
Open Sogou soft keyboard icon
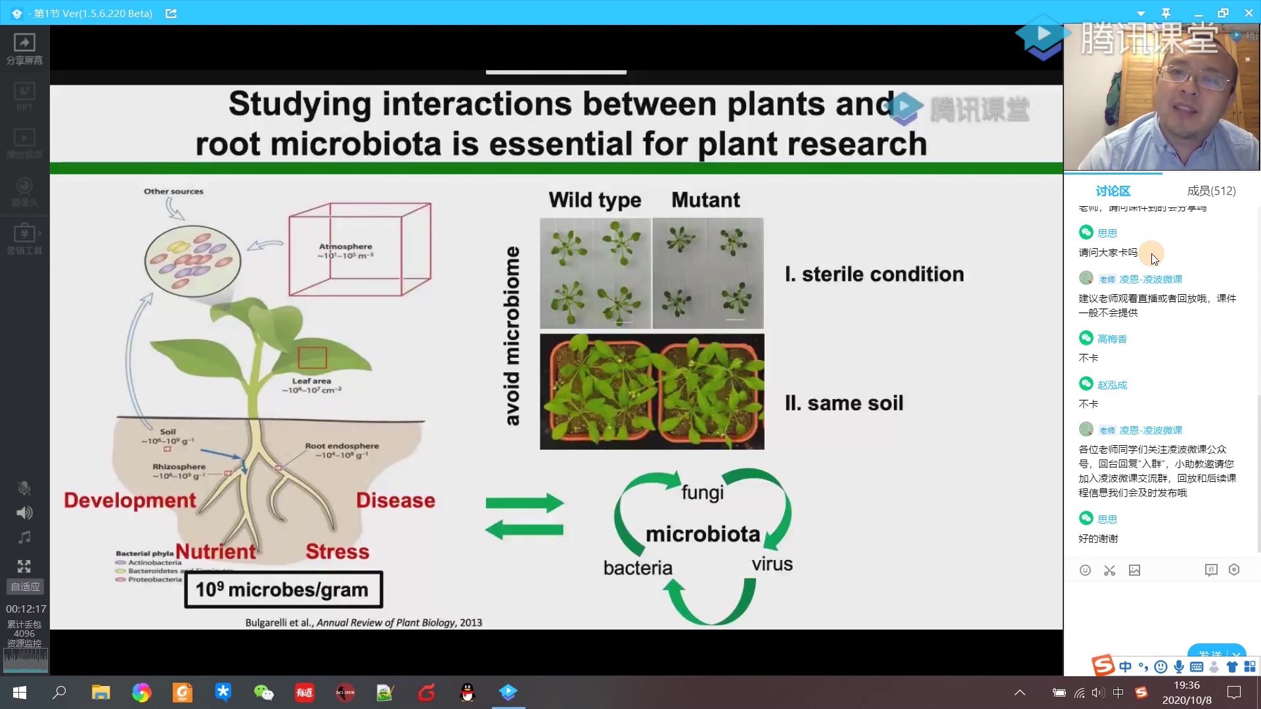click(x=1197, y=667)
